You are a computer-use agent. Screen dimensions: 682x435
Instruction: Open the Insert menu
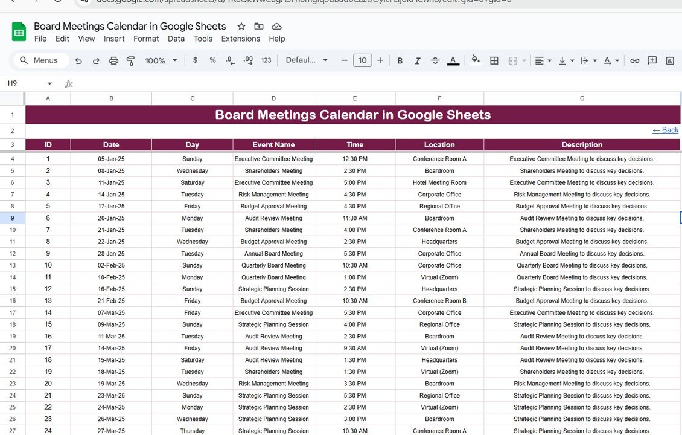[114, 39]
